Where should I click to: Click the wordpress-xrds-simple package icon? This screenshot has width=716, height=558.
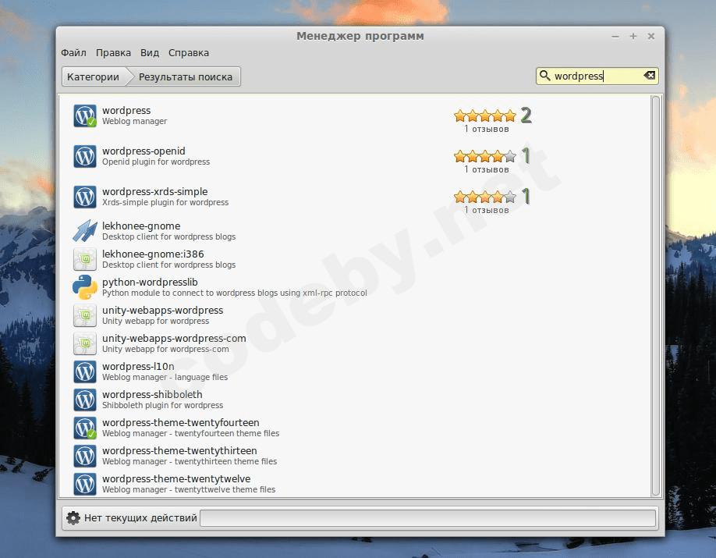(x=85, y=197)
